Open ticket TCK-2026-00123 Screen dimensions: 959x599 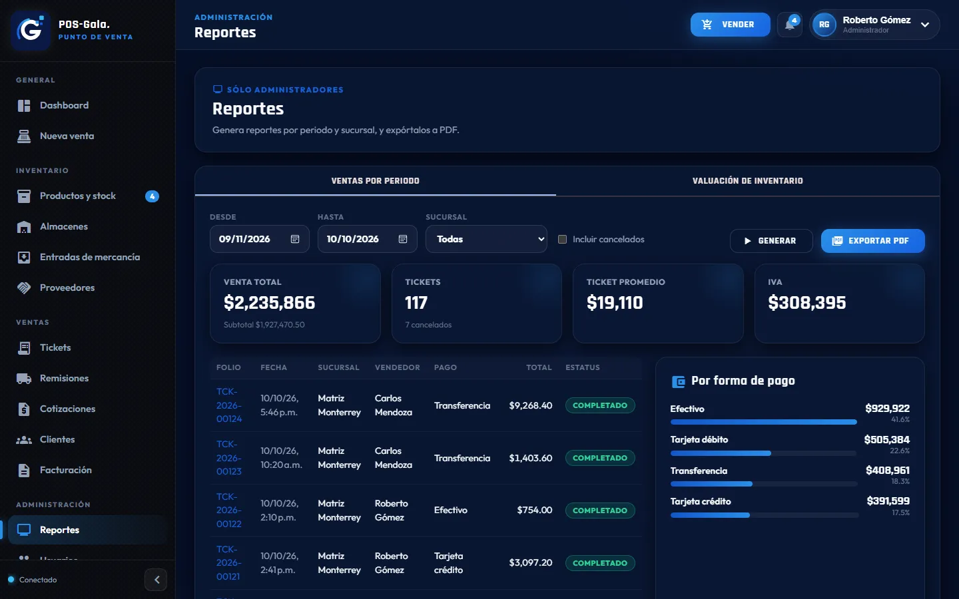point(229,458)
